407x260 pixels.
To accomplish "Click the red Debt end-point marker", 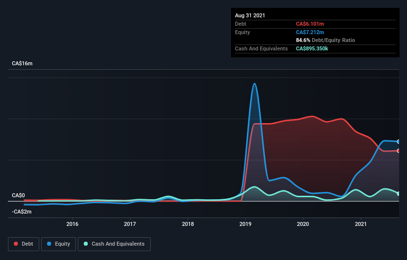I will pyautogui.click(x=399, y=151).
